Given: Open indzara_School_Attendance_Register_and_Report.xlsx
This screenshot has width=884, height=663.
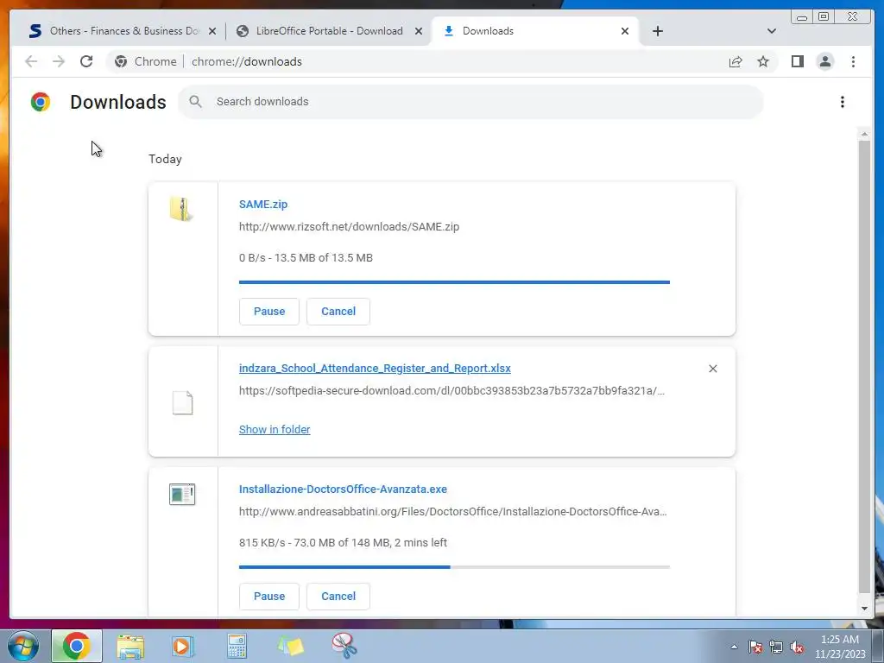Looking at the screenshot, I should click(375, 368).
